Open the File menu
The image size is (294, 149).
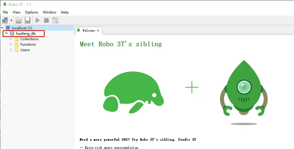(x=5, y=12)
